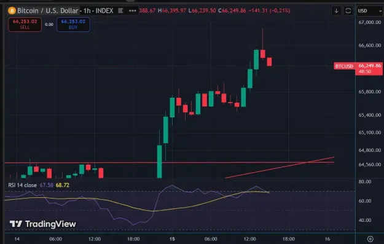Click the 65,800.00 price scale label
The width and height of the screenshot is (384, 244).
tap(370, 92)
